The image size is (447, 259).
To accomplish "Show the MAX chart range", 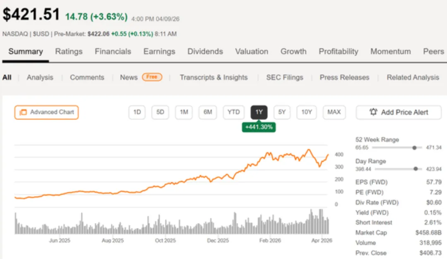I will coord(334,112).
